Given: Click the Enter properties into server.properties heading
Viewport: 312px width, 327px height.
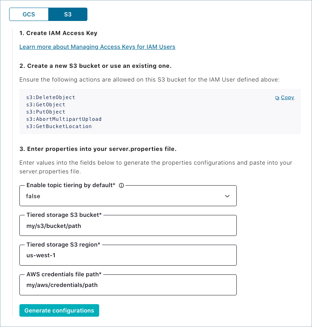Looking at the screenshot, I should [x=98, y=148].
